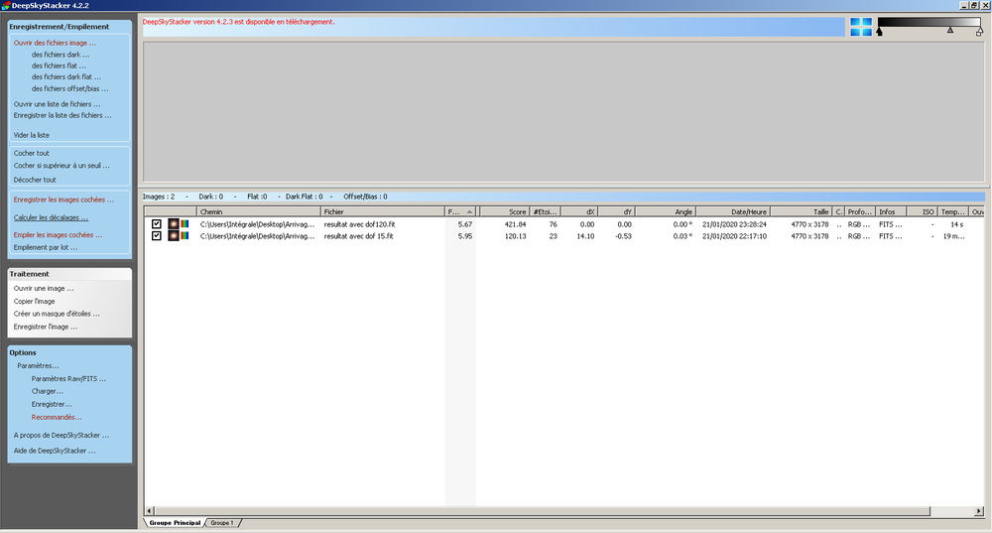Click 'Enregistrer les images cochées ...'
This screenshot has height=533, width=992.
coord(63,200)
